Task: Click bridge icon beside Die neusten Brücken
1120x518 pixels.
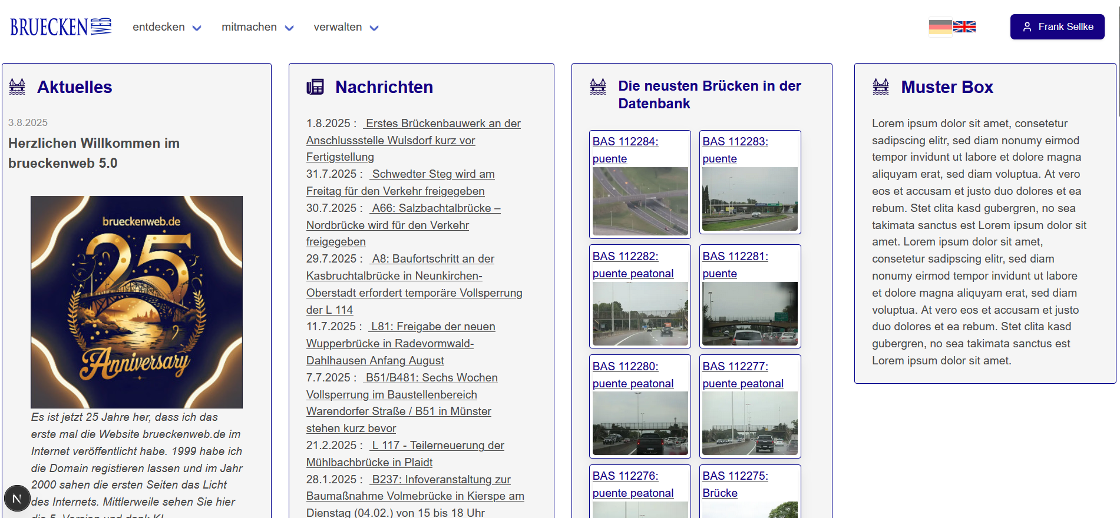Action: tap(598, 87)
